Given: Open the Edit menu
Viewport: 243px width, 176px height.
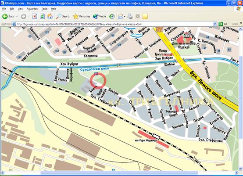Looking at the screenshot, I should coord(12,9).
